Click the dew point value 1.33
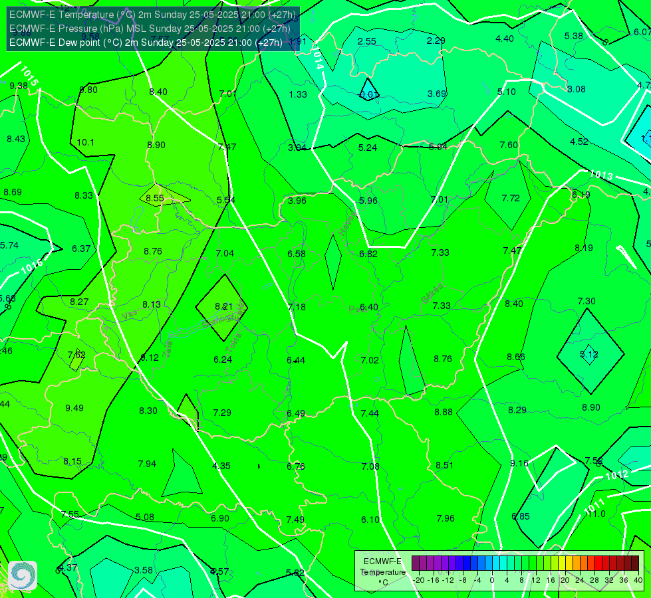Screen dimensions: 651x598 [298, 94]
